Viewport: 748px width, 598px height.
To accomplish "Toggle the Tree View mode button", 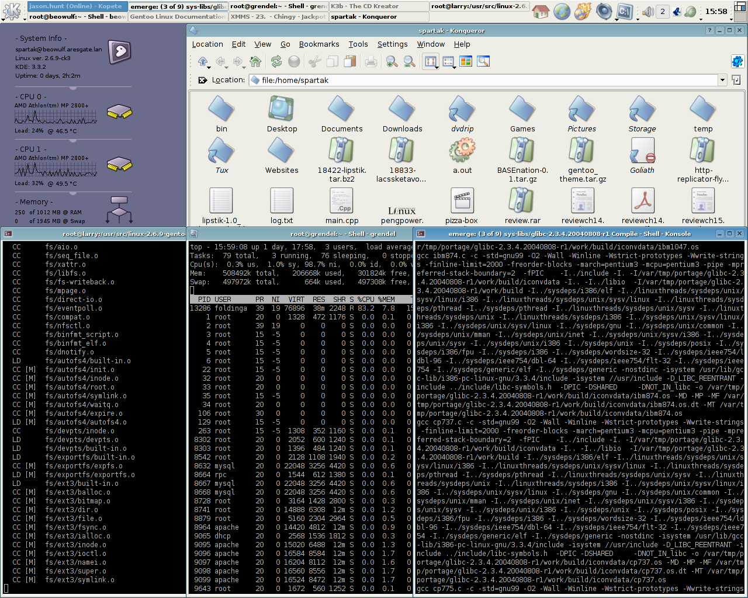I will tap(448, 61).
